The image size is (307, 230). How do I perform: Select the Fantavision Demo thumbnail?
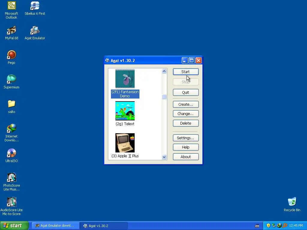125,79
